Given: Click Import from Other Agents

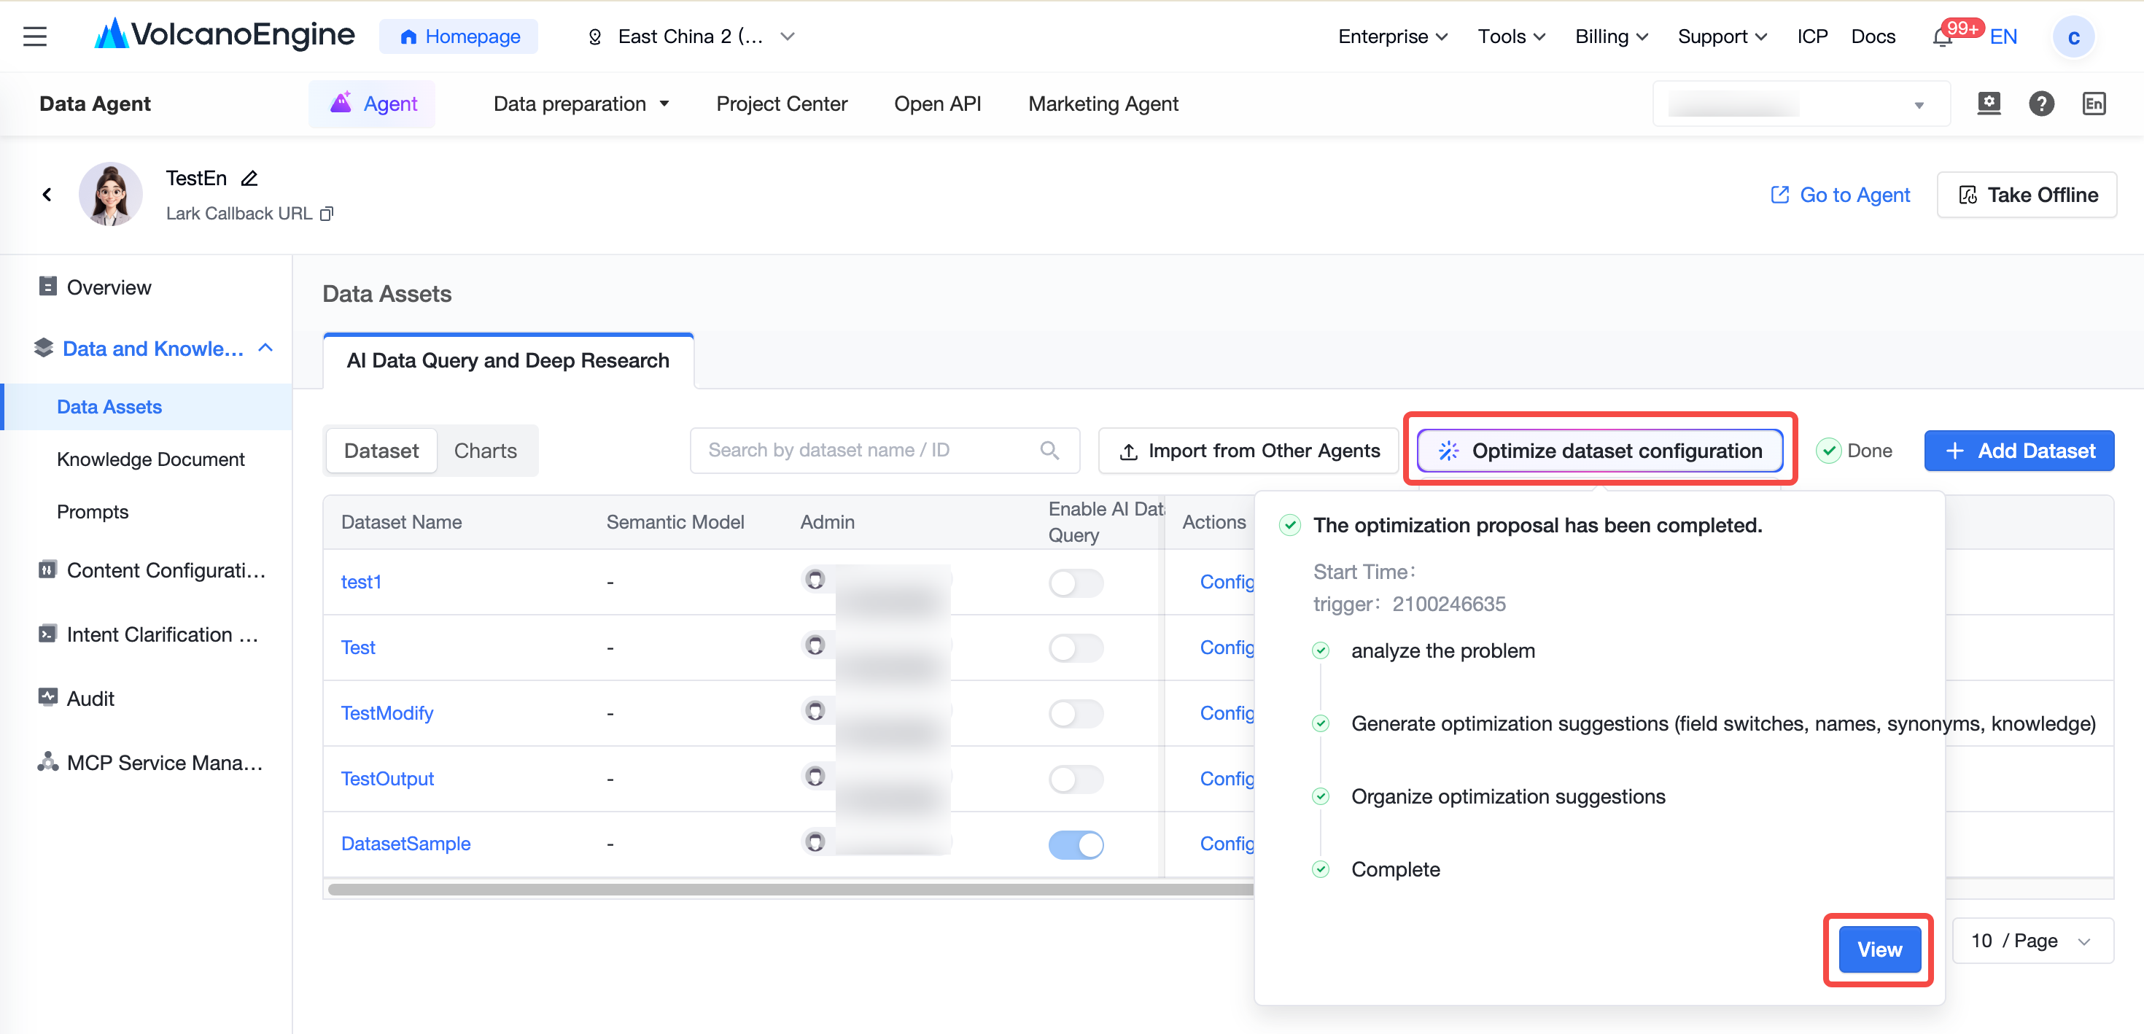Looking at the screenshot, I should point(1248,451).
